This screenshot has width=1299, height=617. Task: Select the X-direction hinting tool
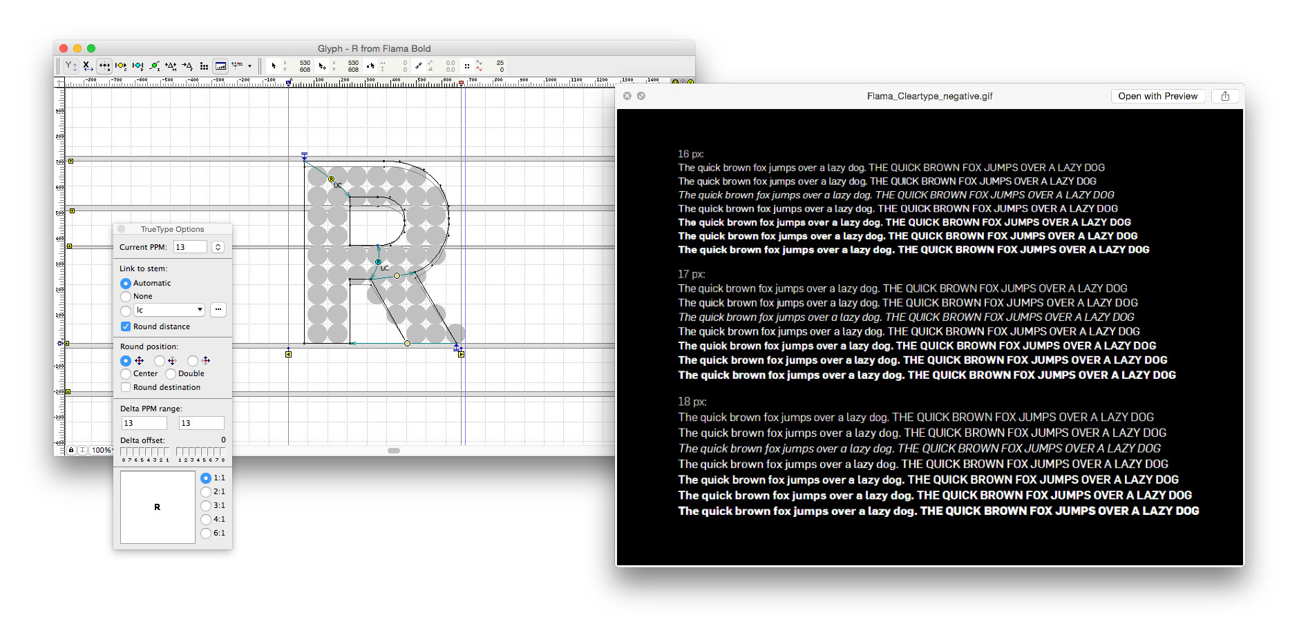click(x=88, y=66)
